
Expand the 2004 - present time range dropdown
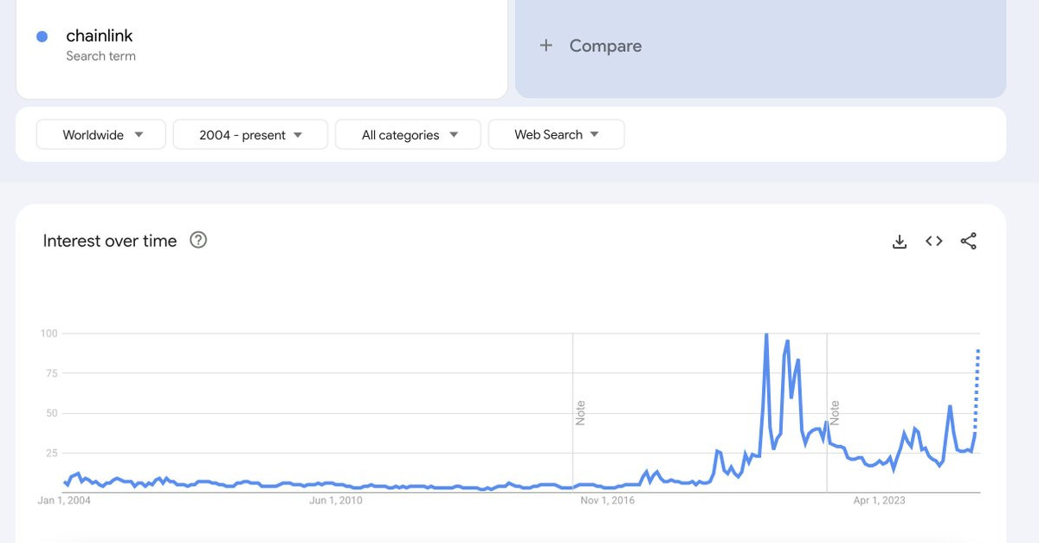[x=250, y=134]
